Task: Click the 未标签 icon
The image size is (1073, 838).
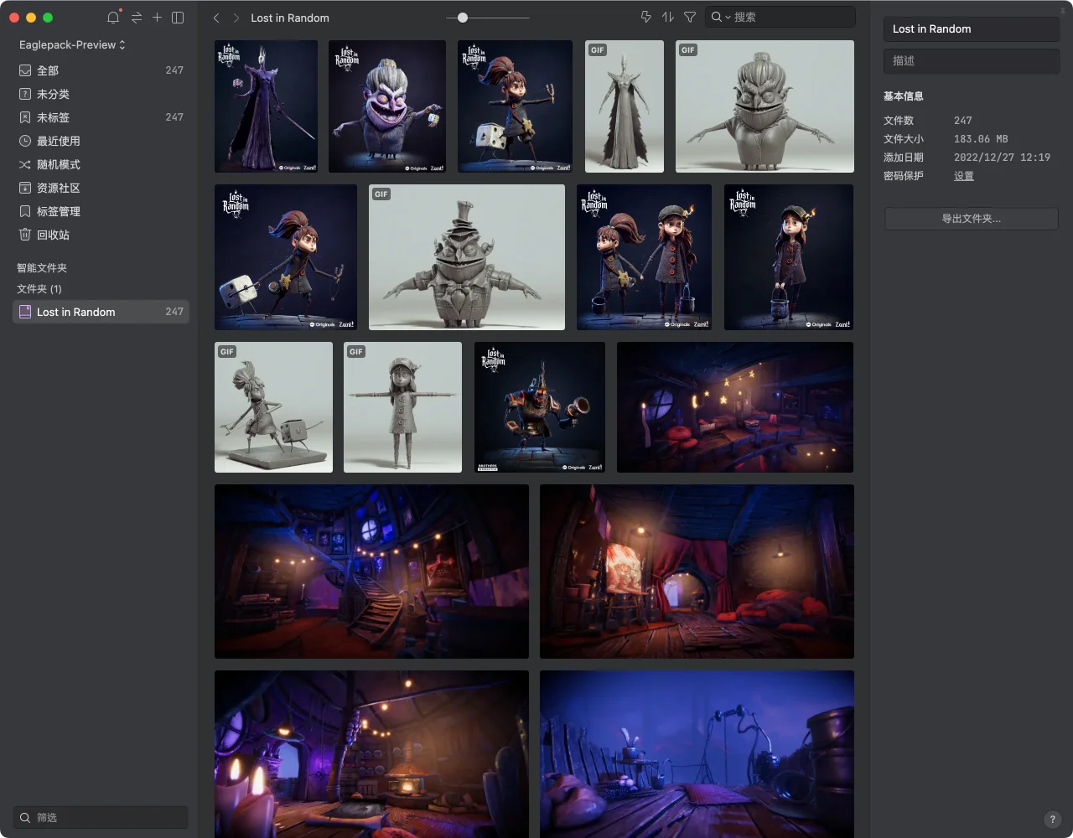Action: [x=25, y=117]
